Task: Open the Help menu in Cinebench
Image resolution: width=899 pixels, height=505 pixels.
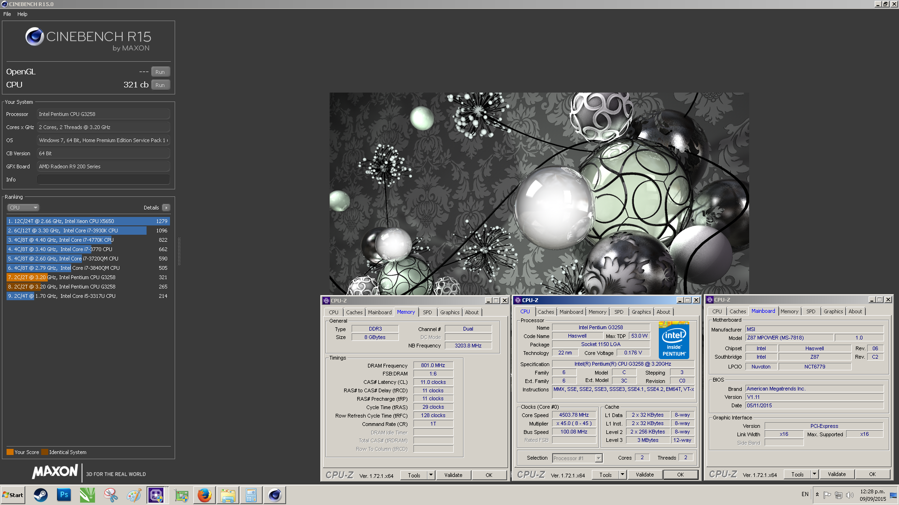Action: click(22, 14)
